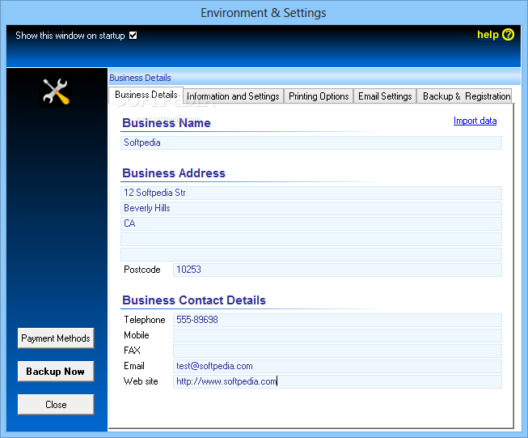Click the Email label
This screenshot has height=438, width=528.
click(x=134, y=366)
